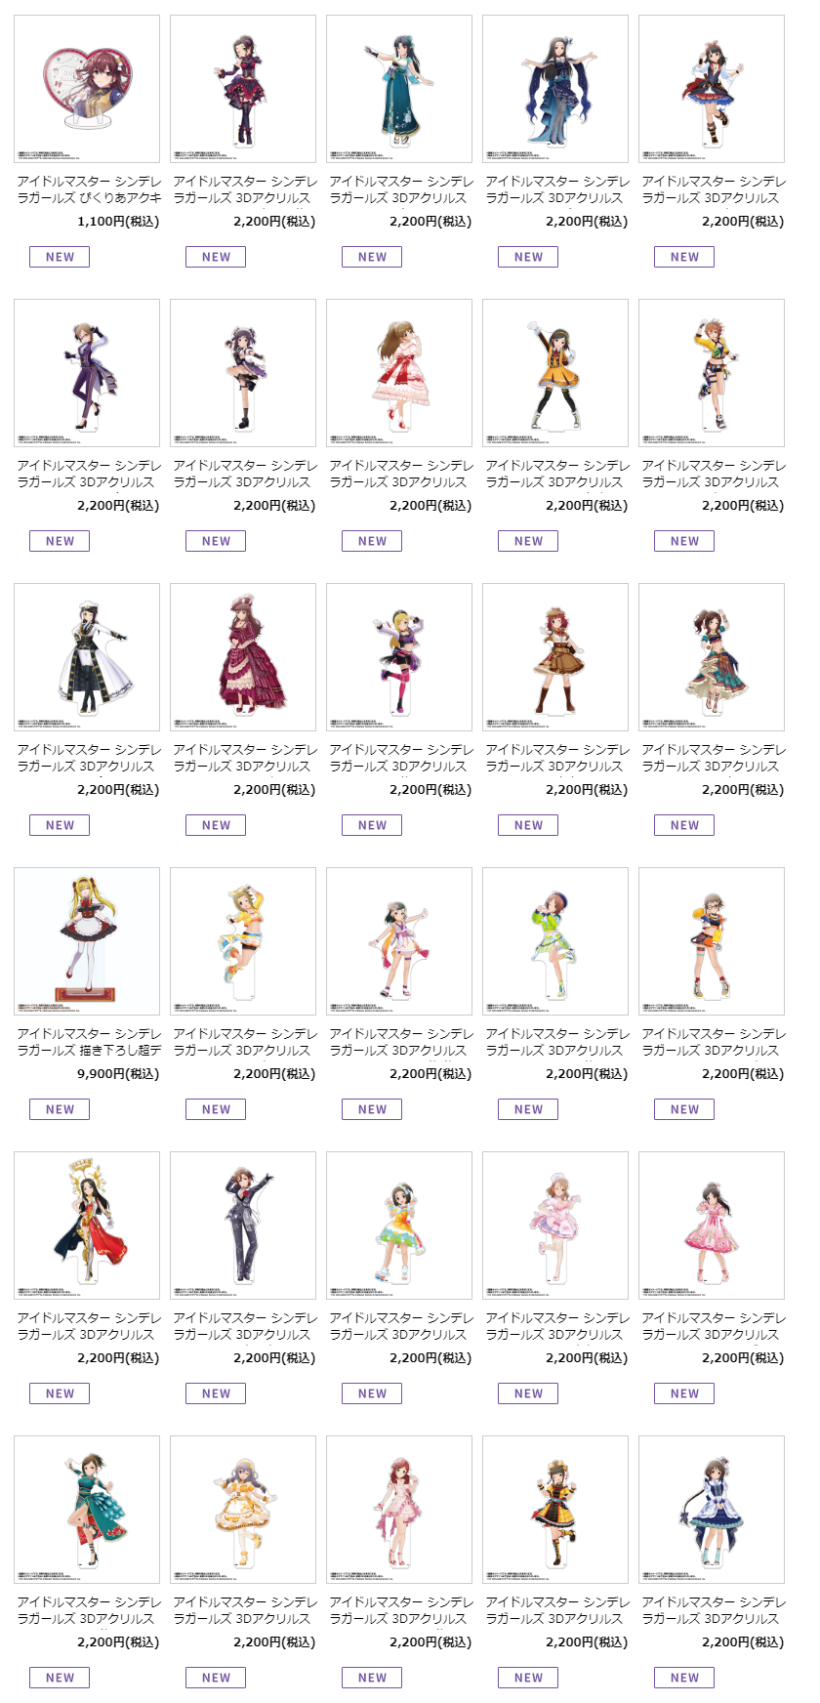Image resolution: width=820 pixels, height=1703 pixels.
Task: Click NEW badge under the 9,900円 item
Action: (60, 1109)
